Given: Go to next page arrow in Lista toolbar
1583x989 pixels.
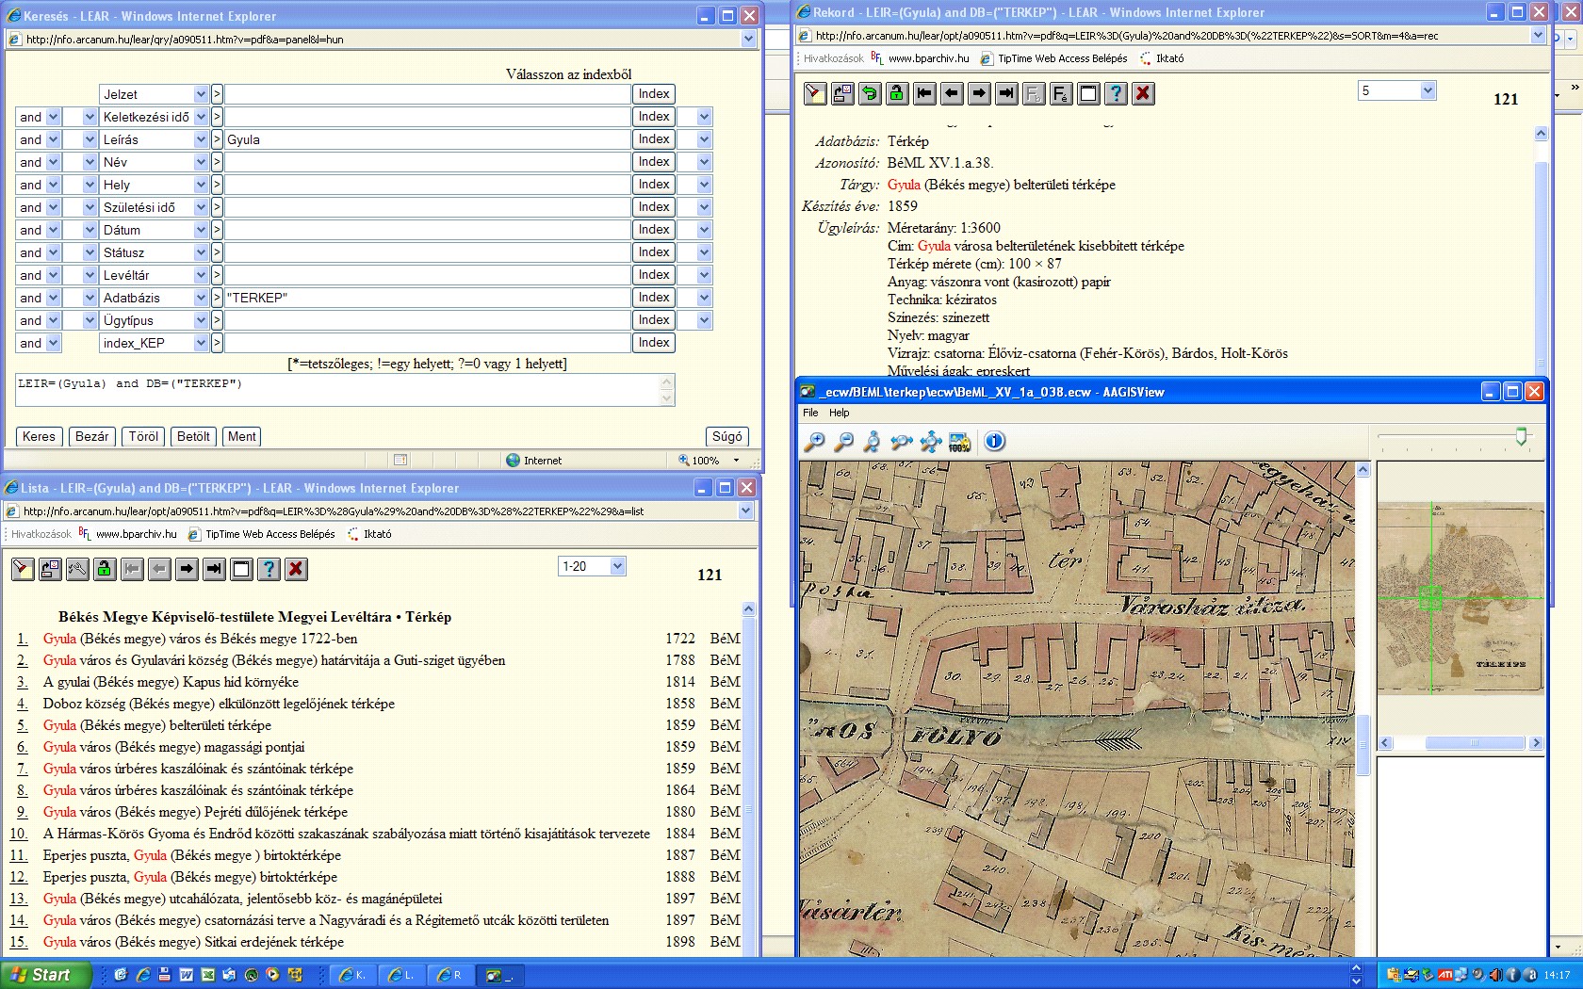Looking at the screenshot, I should [187, 569].
